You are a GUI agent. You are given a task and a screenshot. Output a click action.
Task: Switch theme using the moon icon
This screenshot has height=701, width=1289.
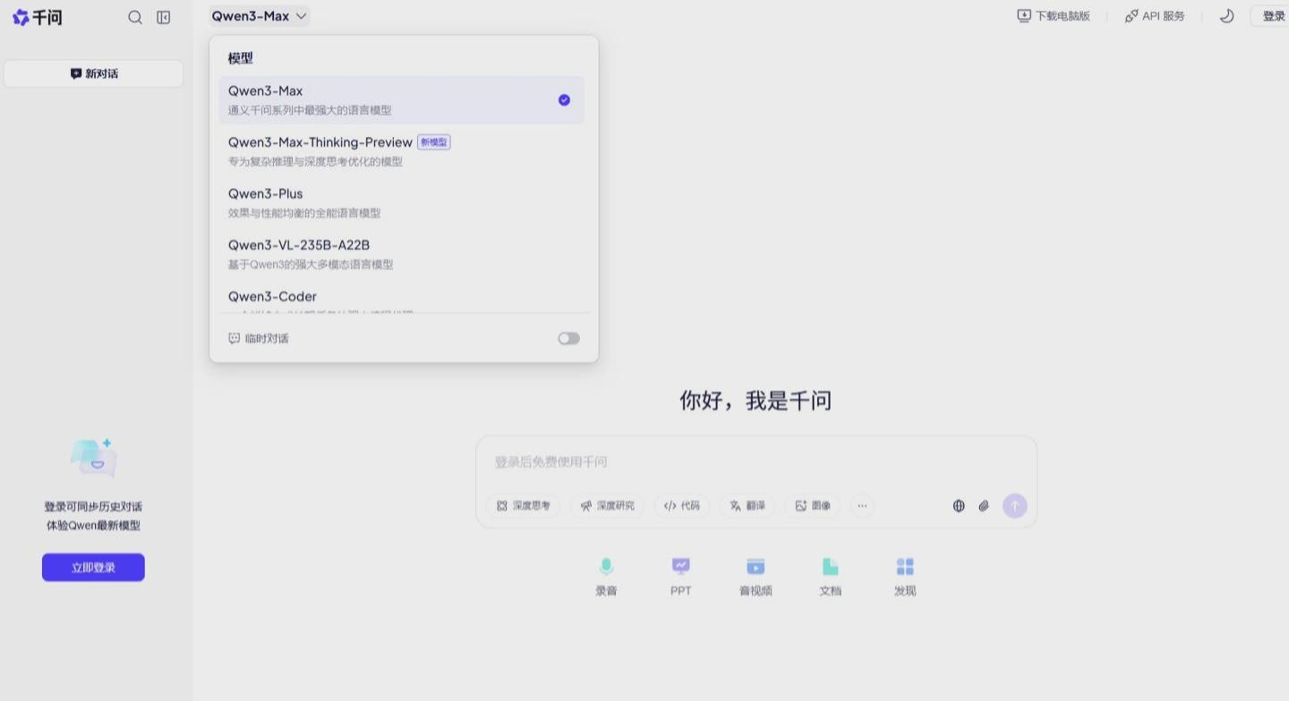click(1226, 15)
